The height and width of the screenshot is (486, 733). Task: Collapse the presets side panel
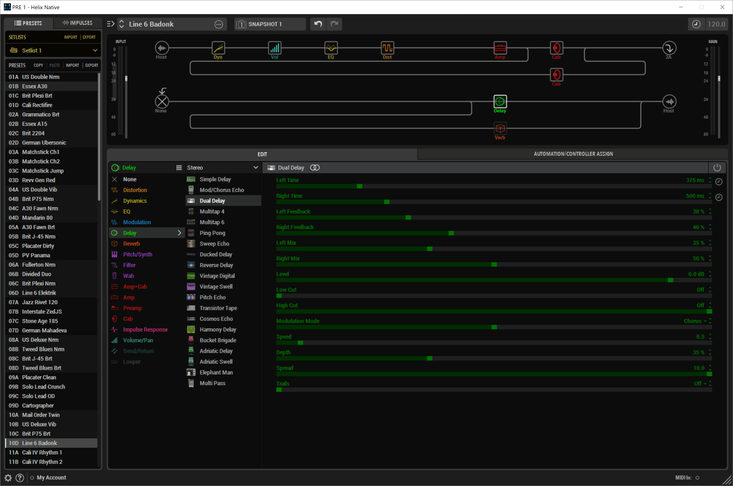pyautogui.click(x=111, y=24)
